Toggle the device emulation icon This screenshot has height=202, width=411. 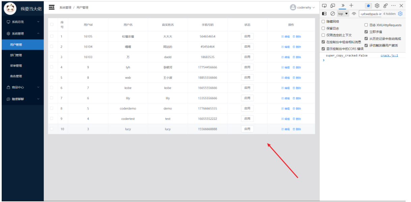tap(333, 6)
